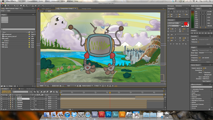
Task: Open font style Regular dropdown
Action: pos(174,26)
